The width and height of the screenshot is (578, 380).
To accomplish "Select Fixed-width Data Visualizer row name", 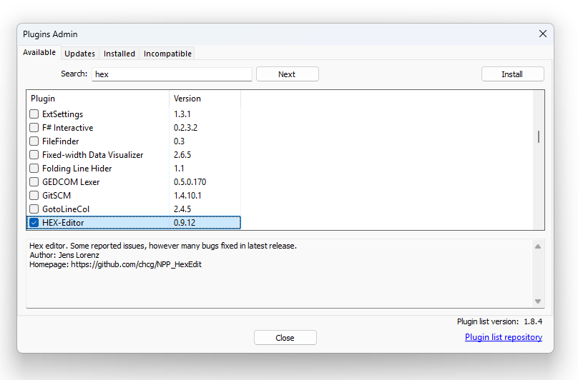I will click(92, 155).
